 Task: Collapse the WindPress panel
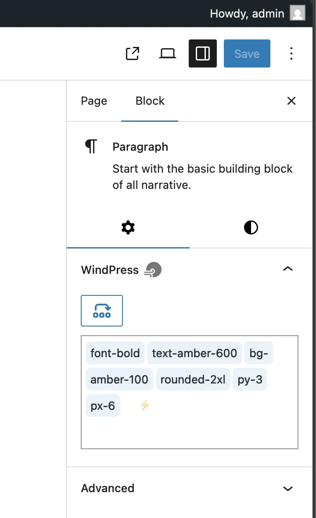(x=287, y=269)
